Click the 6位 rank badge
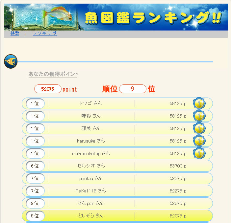Screen dimensions: 231x223 click(x=35, y=166)
